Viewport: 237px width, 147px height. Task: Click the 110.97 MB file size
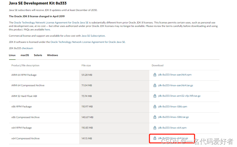[87, 107]
